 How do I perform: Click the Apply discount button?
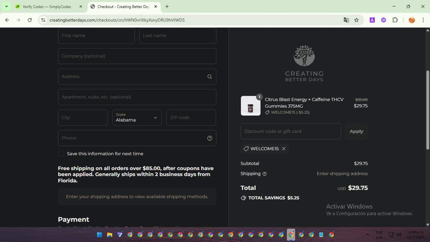(356, 131)
